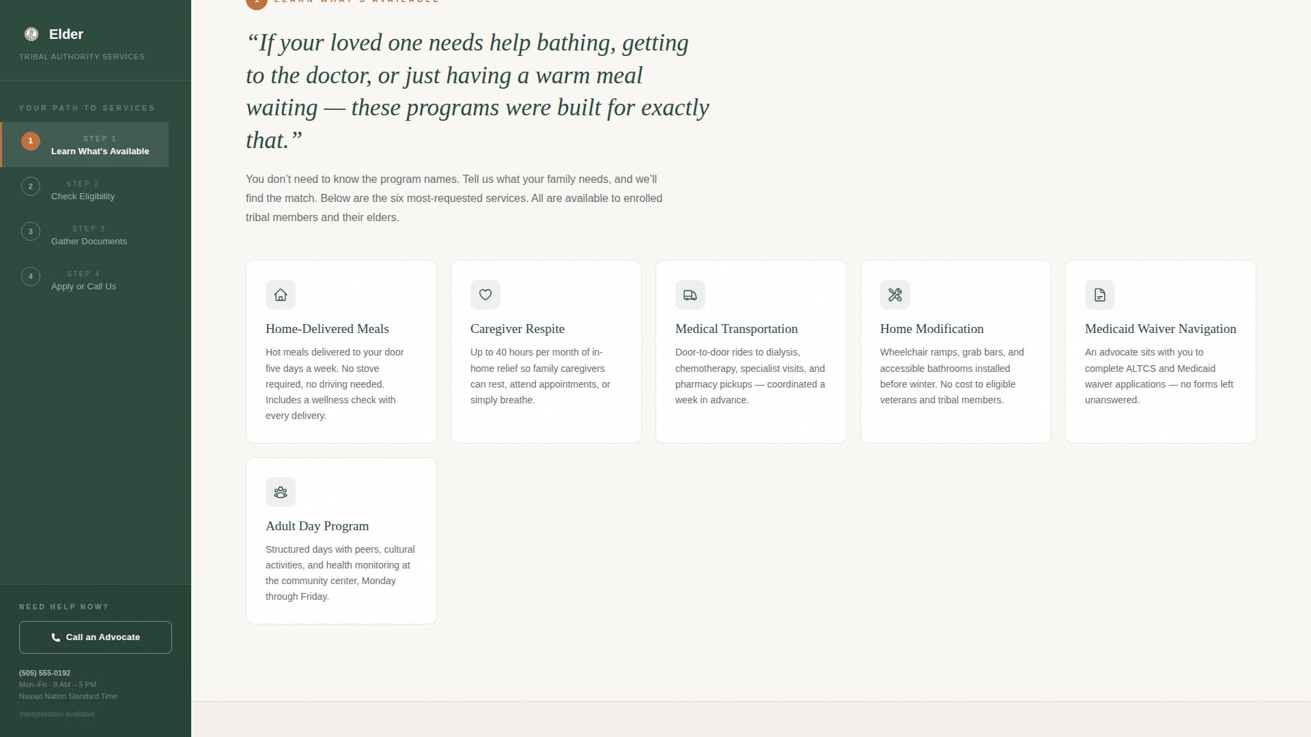Screen dimensions: 1311x737
Task: Click the Home Modification card description text
Action: click(952, 376)
